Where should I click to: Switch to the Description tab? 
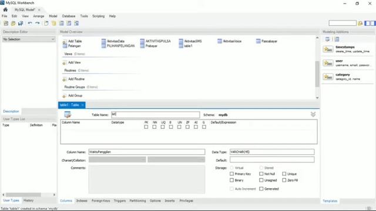pos(11,111)
